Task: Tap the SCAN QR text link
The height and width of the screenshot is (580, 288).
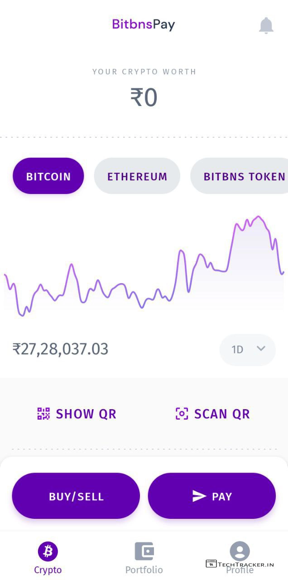Action: point(222,414)
